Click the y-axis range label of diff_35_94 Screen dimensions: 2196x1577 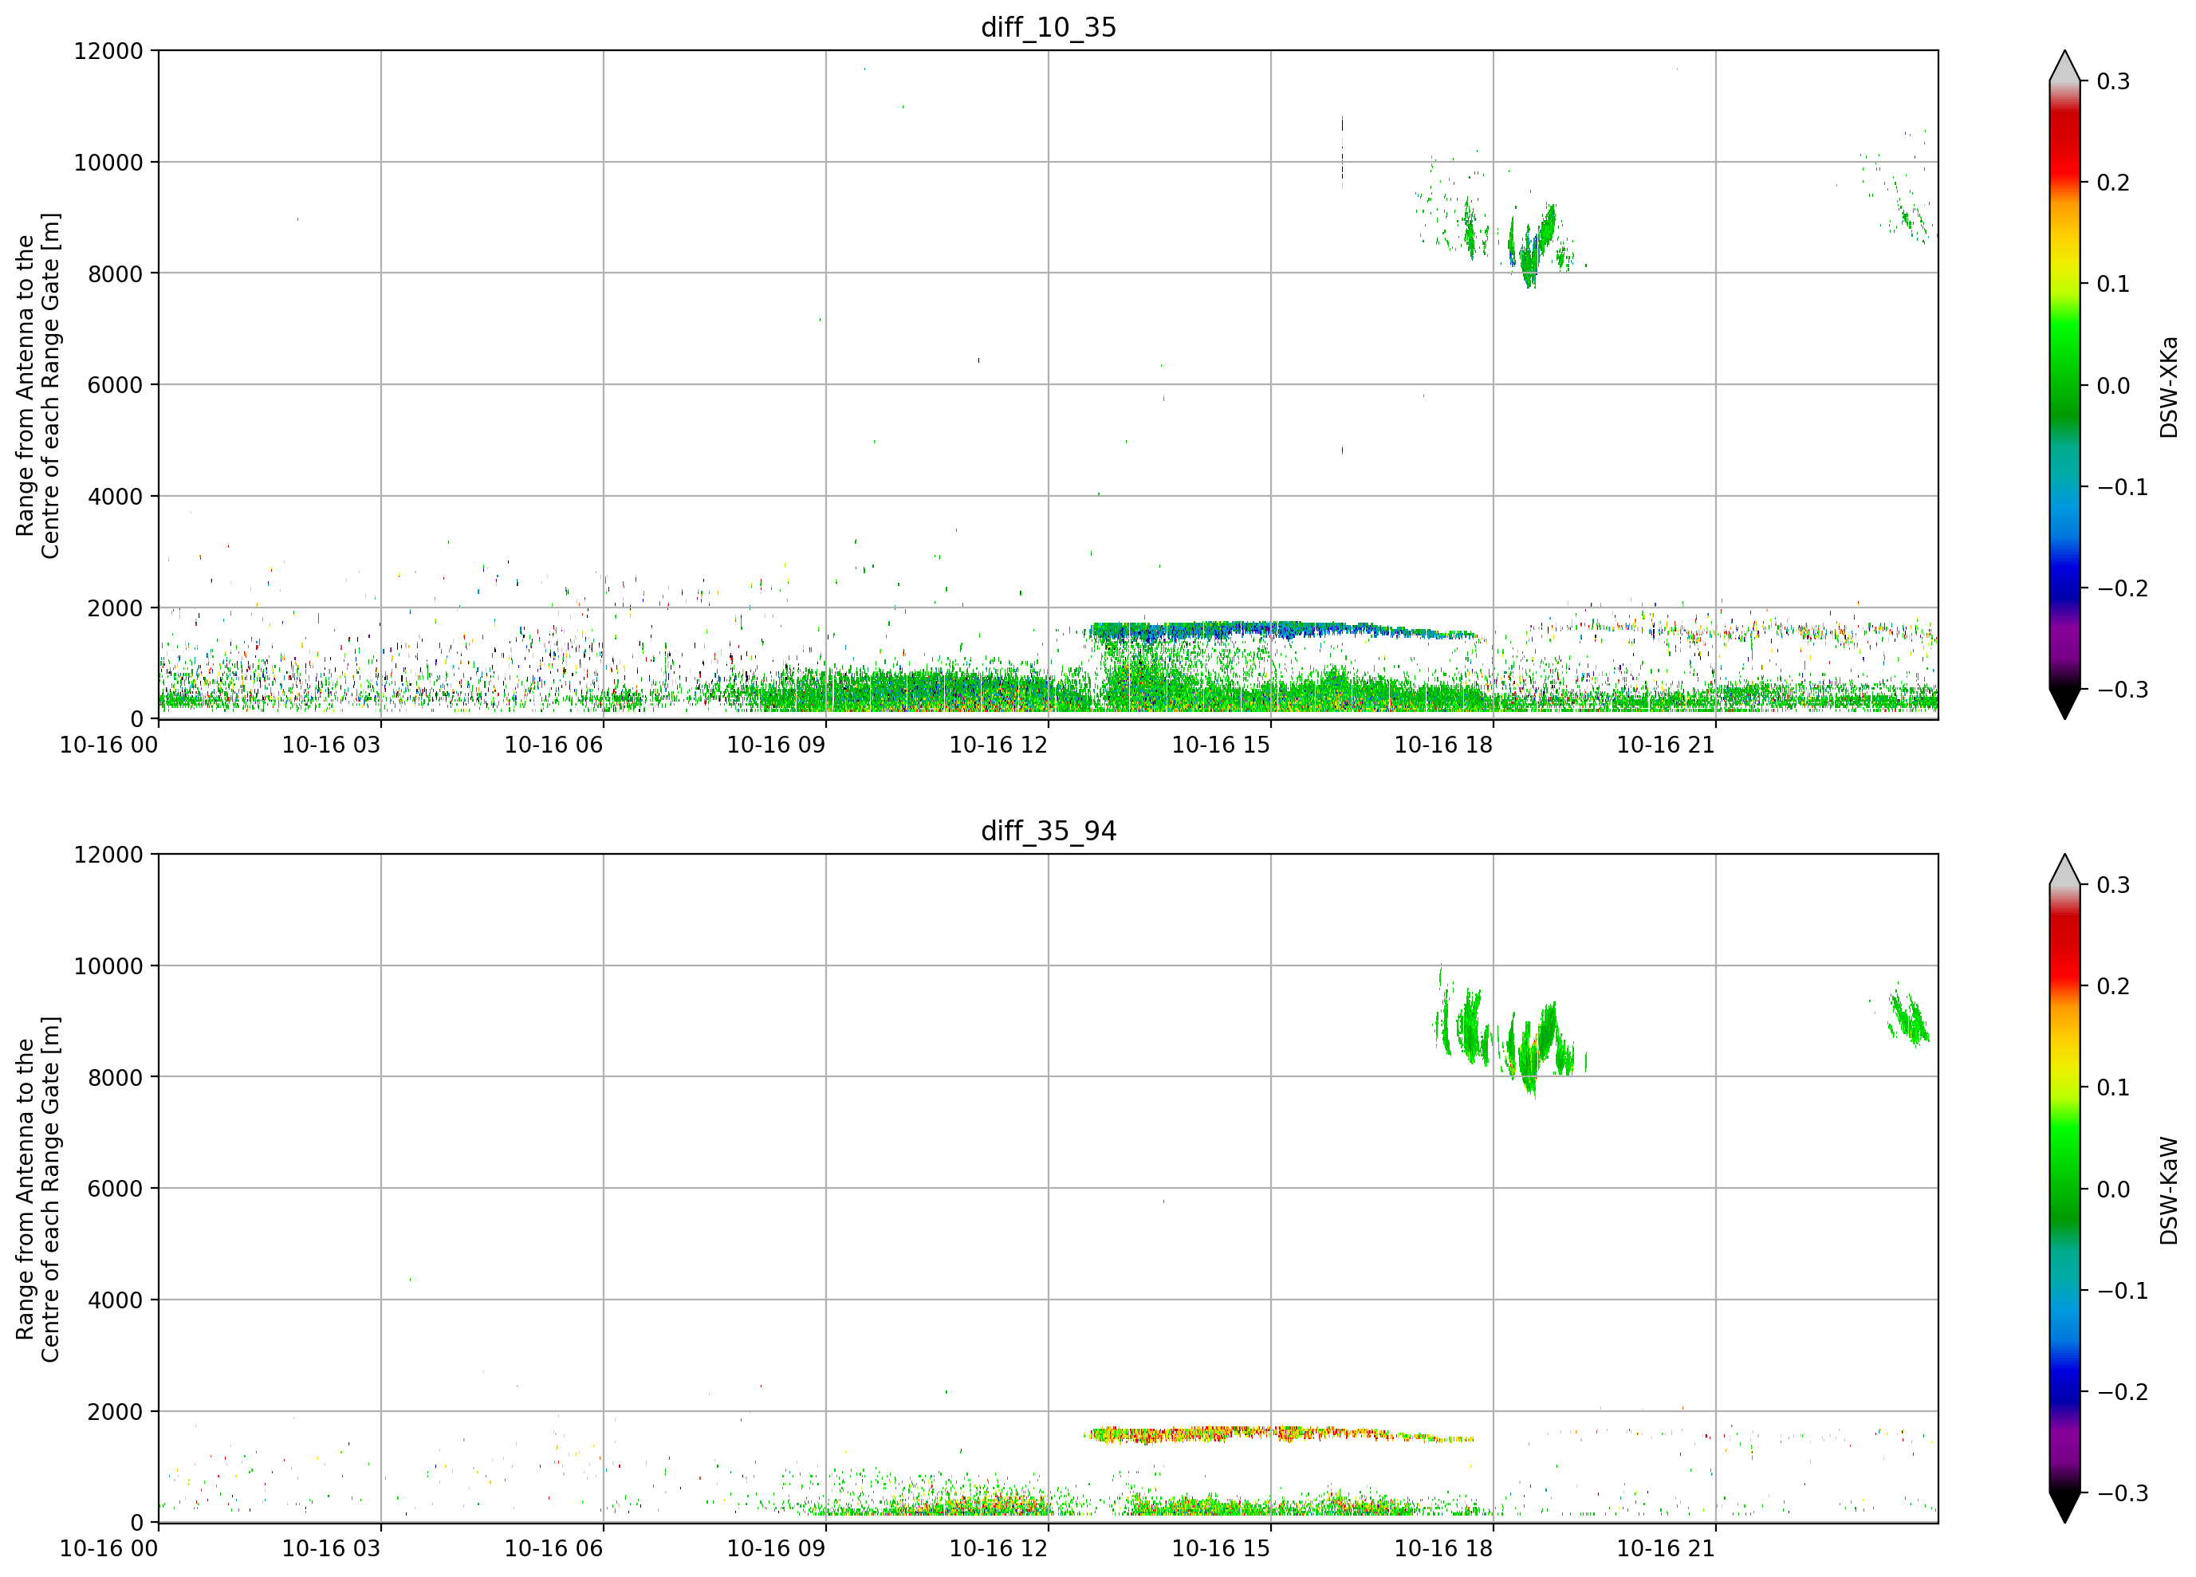[37, 1189]
